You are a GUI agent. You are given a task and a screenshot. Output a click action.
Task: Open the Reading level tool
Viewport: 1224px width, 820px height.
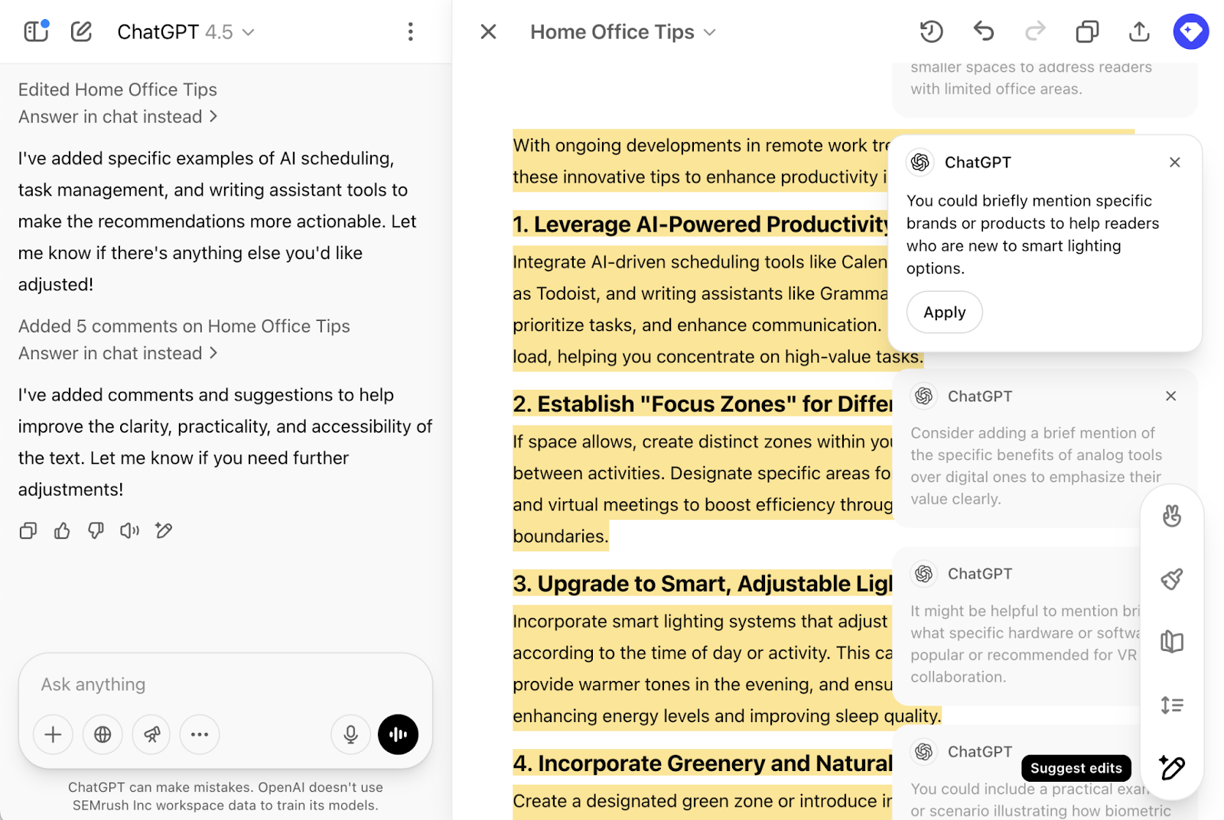(x=1170, y=641)
